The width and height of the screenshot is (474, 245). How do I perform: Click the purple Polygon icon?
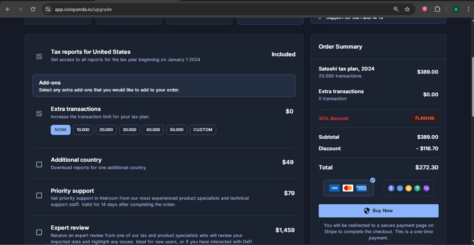(x=426, y=188)
